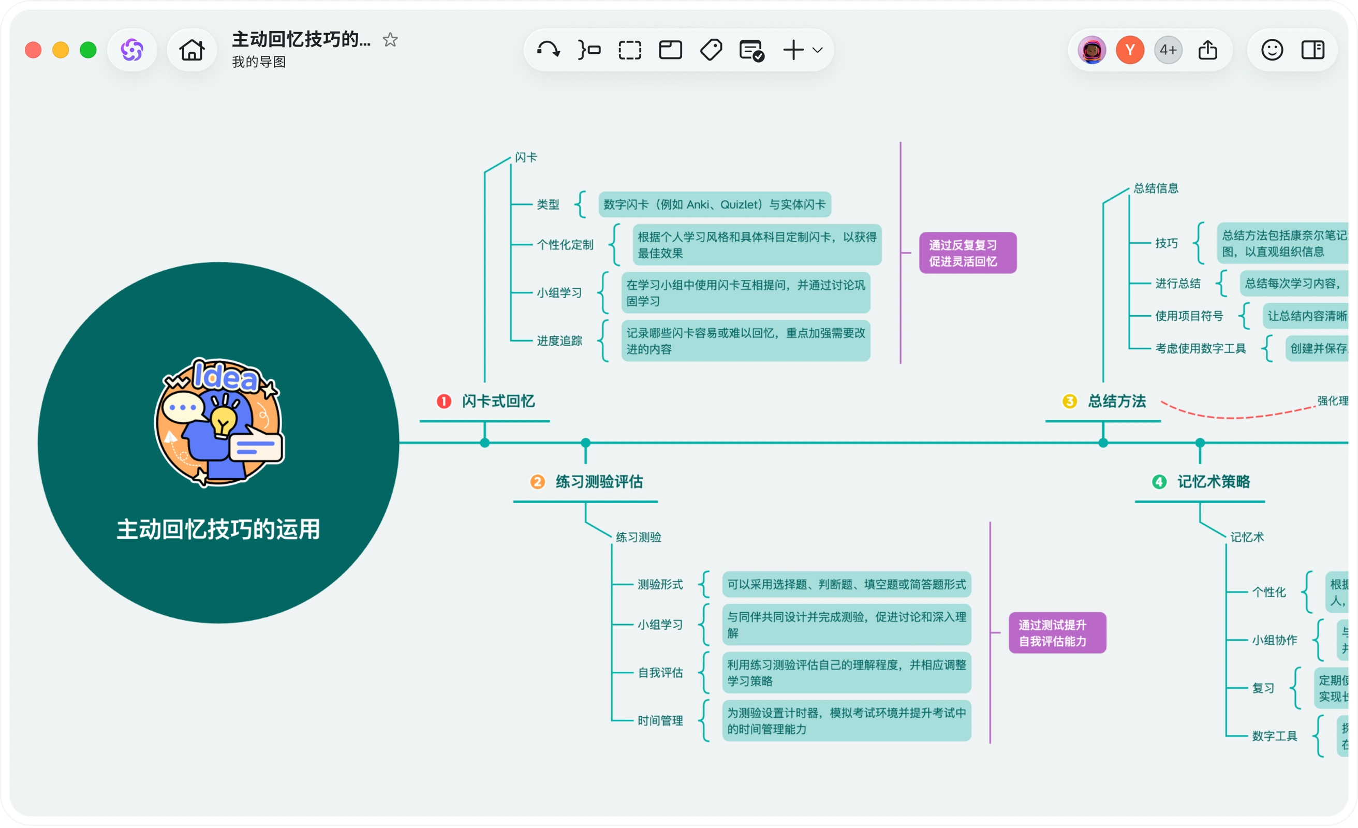
Task: Click the frame/section tool icon
Action: (x=671, y=50)
